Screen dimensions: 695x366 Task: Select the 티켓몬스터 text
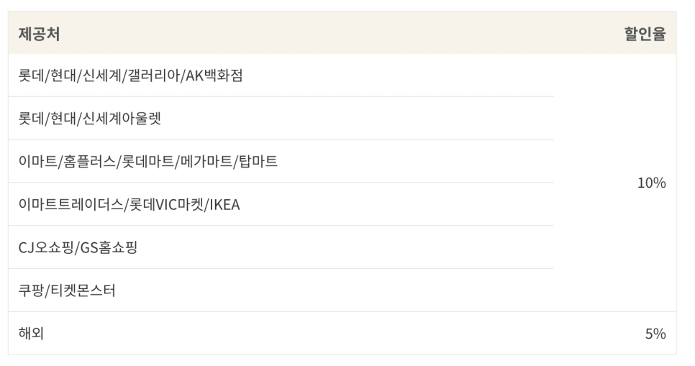(83, 290)
